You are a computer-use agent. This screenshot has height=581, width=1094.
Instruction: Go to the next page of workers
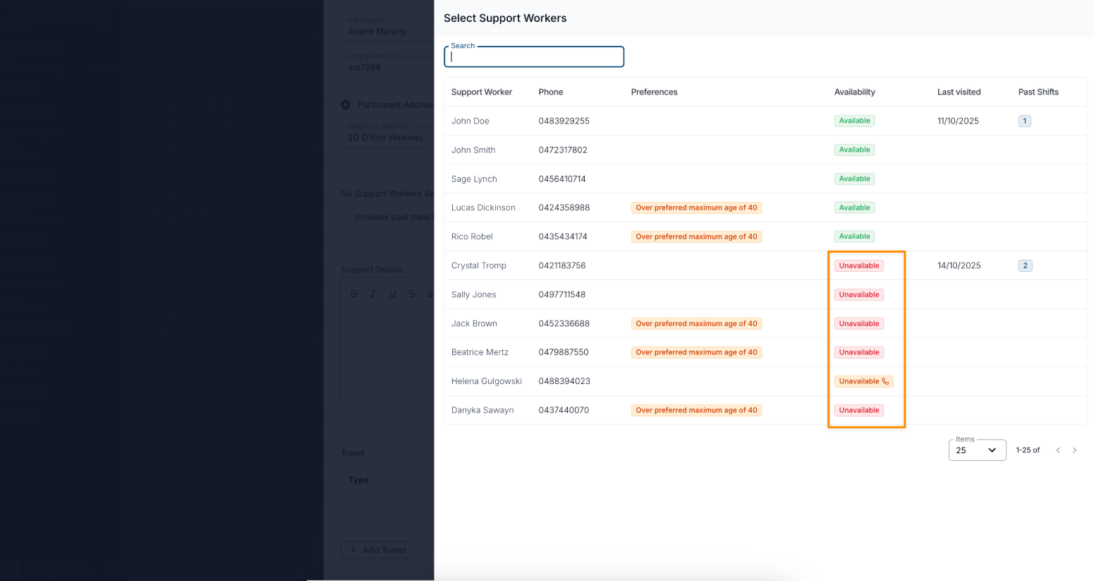(x=1074, y=450)
